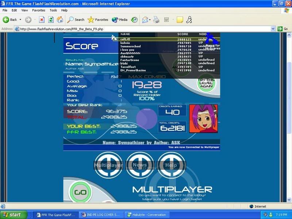Image resolution: width=292 pixels, height=219 pixels.
Task: Open Favorites star in toolbar
Action: 98,20
